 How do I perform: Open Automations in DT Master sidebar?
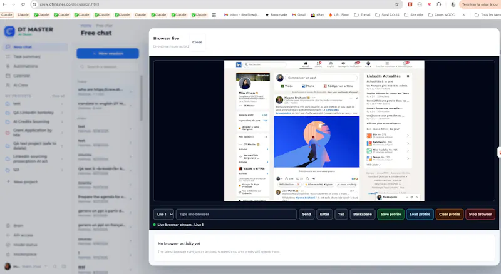26,66
